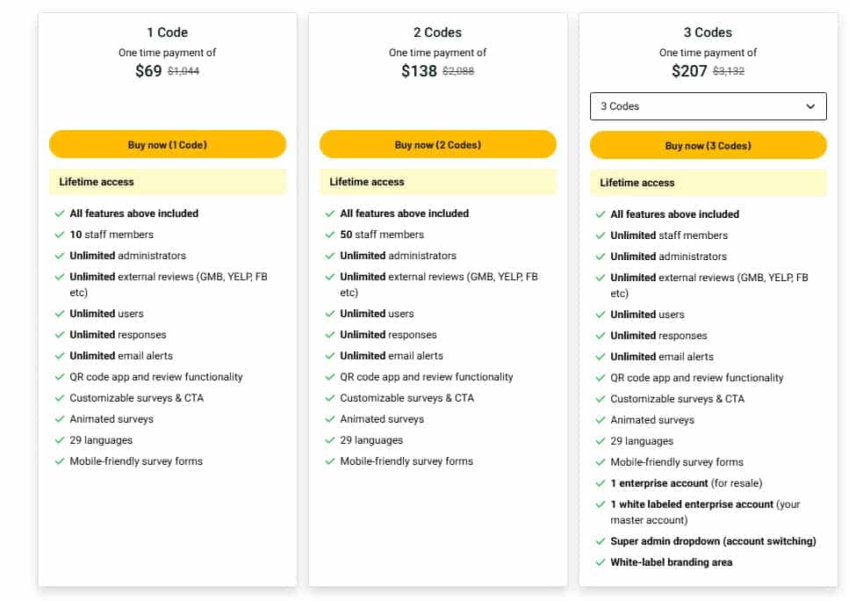Click checkmark beside 'All features above included' in 1 Code plan
This screenshot has height=601, width=849.
tap(60, 214)
